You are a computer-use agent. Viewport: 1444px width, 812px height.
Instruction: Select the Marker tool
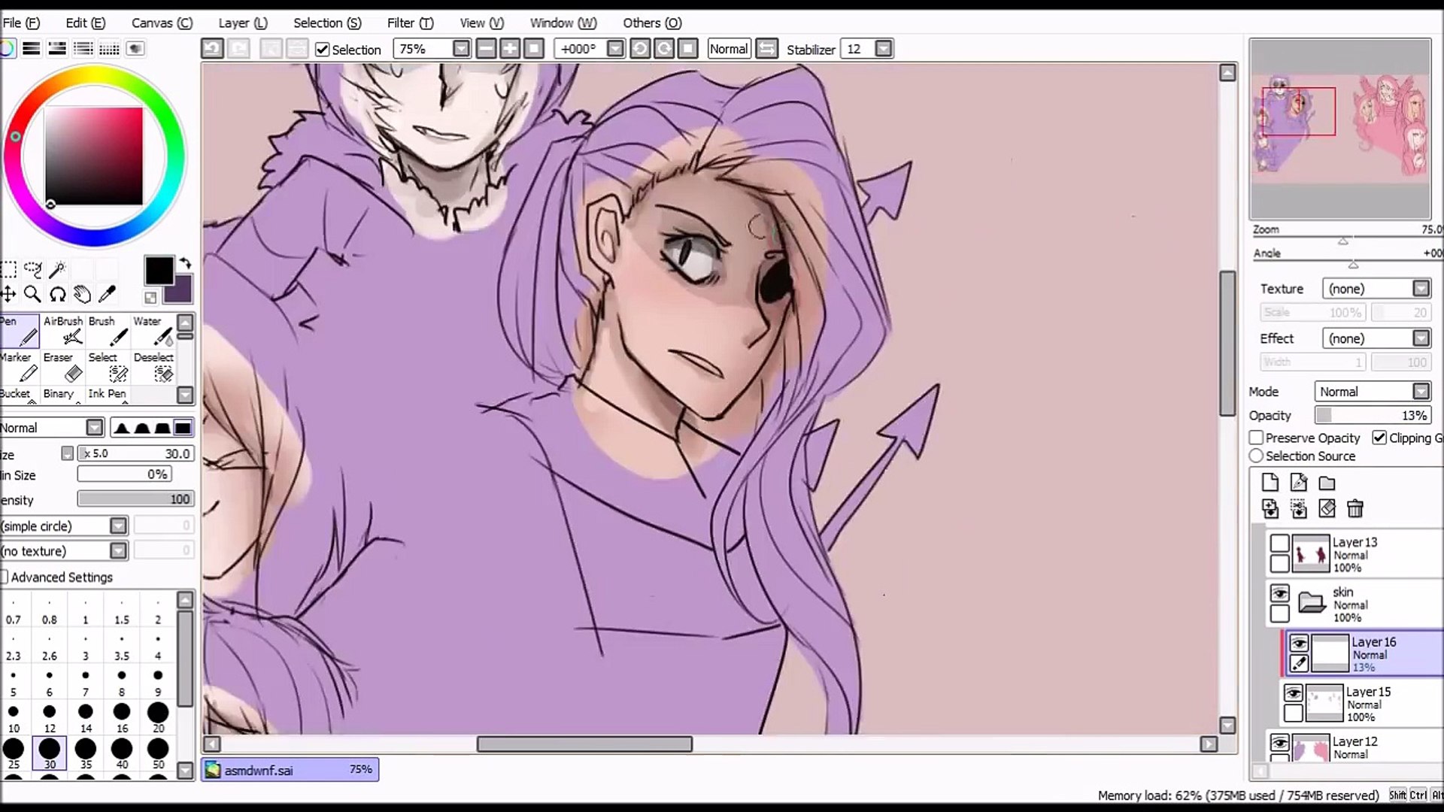point(19,367)
